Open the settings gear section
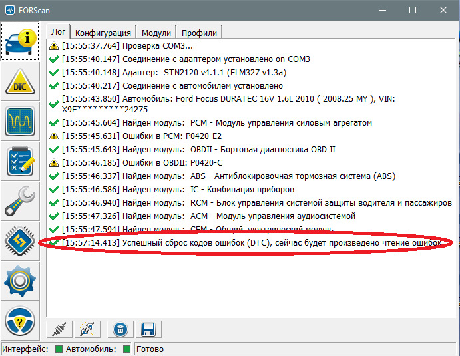The height and width of the screenshot is (356, 460). pyautogui.click(x=20, y=281)
